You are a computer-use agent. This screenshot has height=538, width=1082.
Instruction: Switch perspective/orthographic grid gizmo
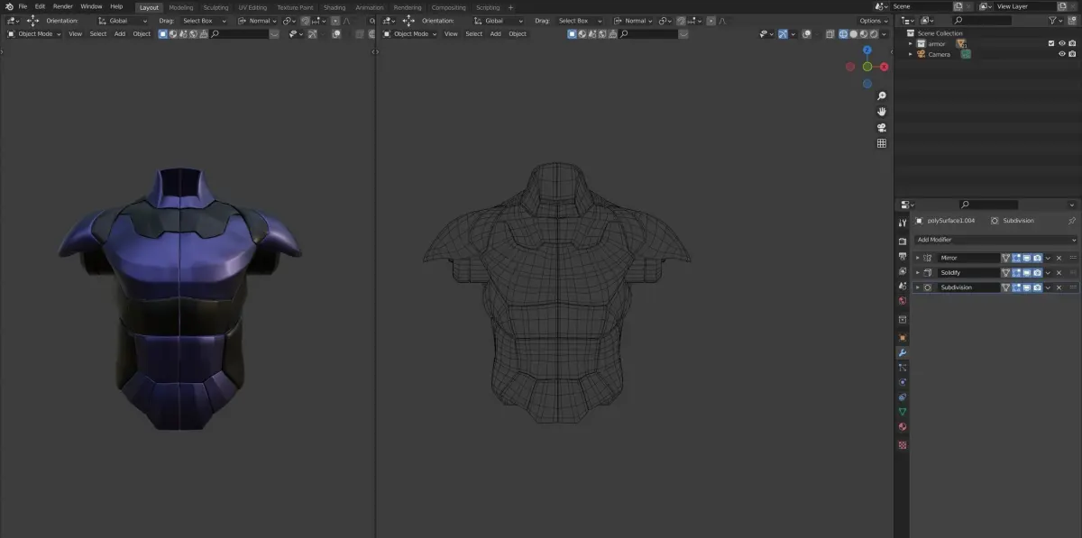(x=882, y=143)
